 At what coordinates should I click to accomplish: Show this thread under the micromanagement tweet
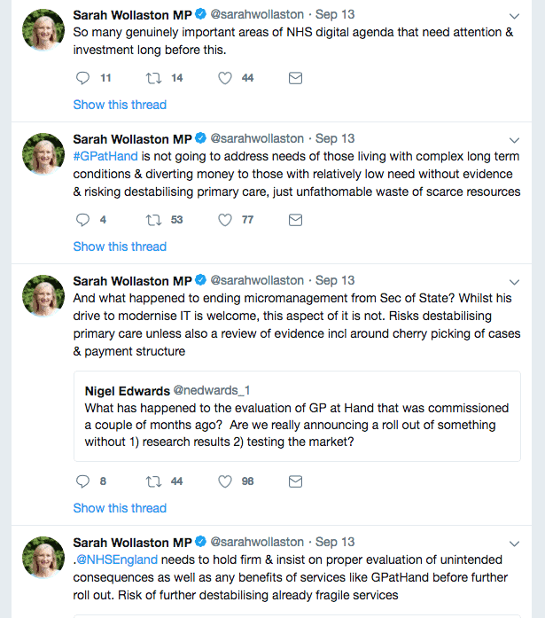pos(120,508)
